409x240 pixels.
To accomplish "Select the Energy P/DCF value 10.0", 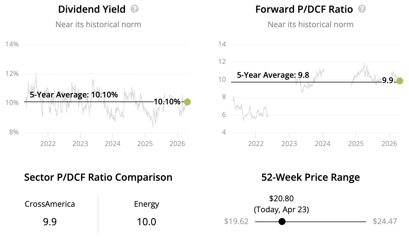I will (x=146, y=222).
